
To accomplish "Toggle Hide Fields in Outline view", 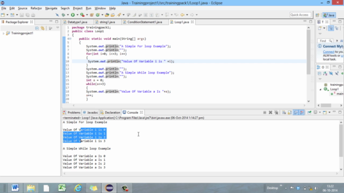I will (x=331, y=73).
